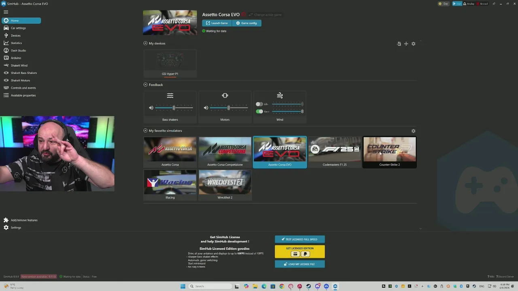
Task: Click the pin window icon
Action: click(x=494, y=4)
